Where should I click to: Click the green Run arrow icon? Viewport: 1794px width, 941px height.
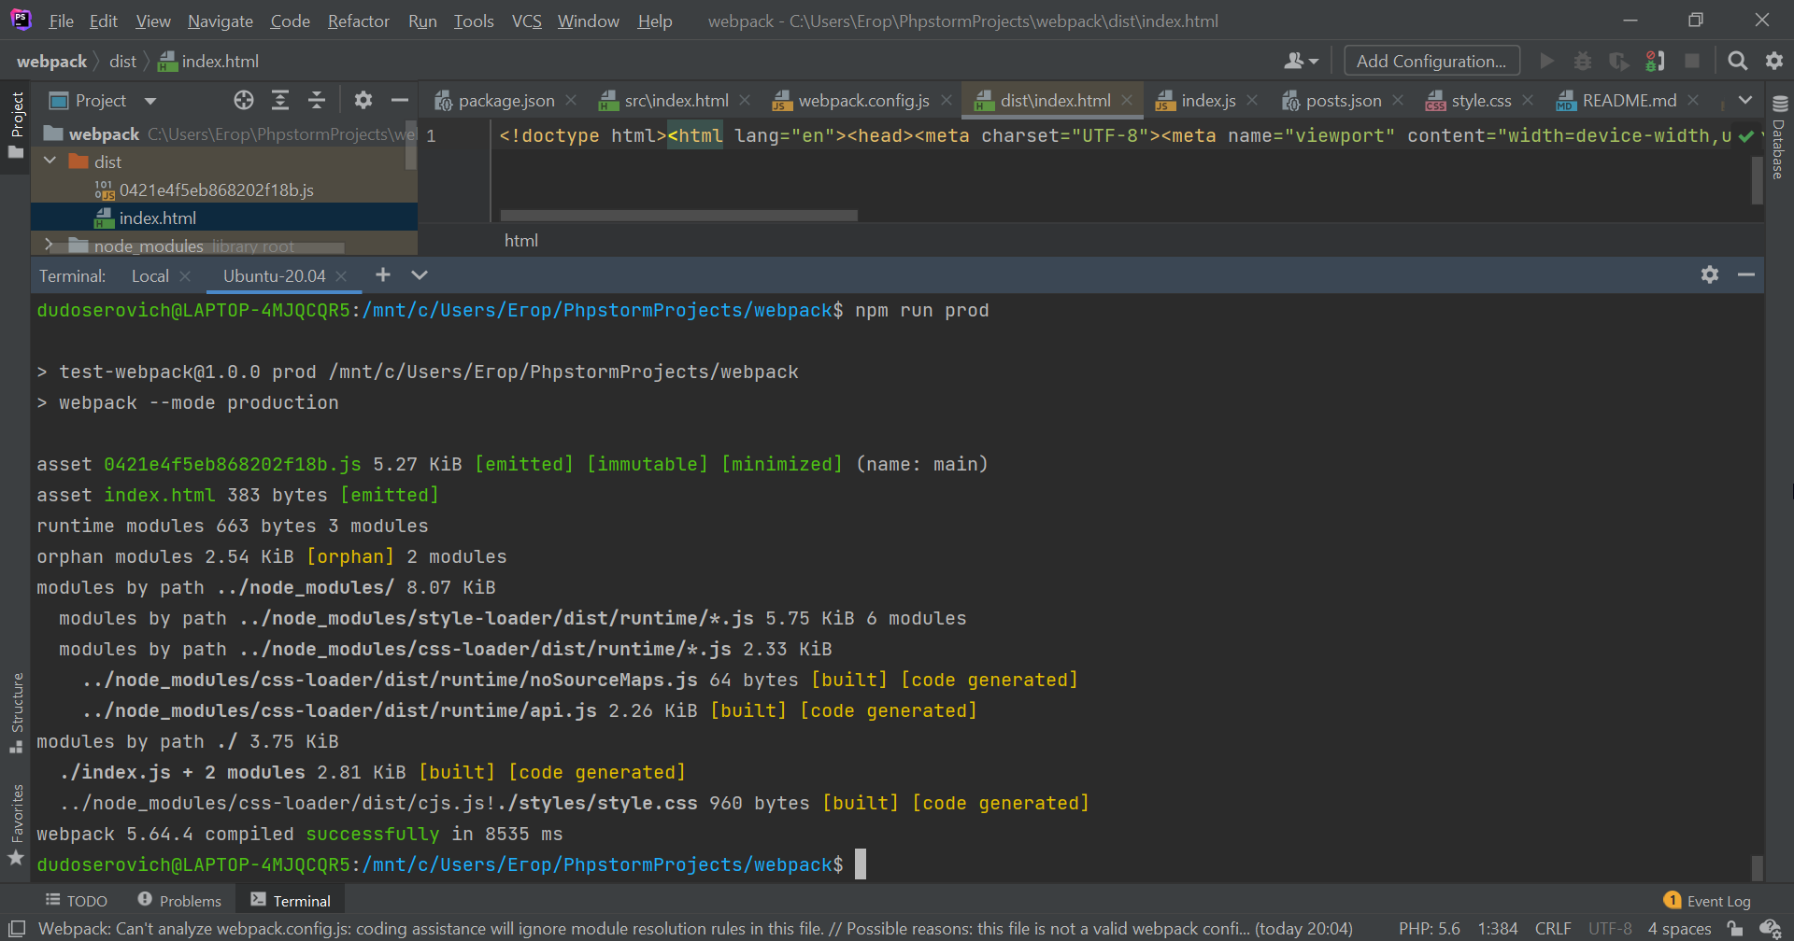tap(1547, 61)
